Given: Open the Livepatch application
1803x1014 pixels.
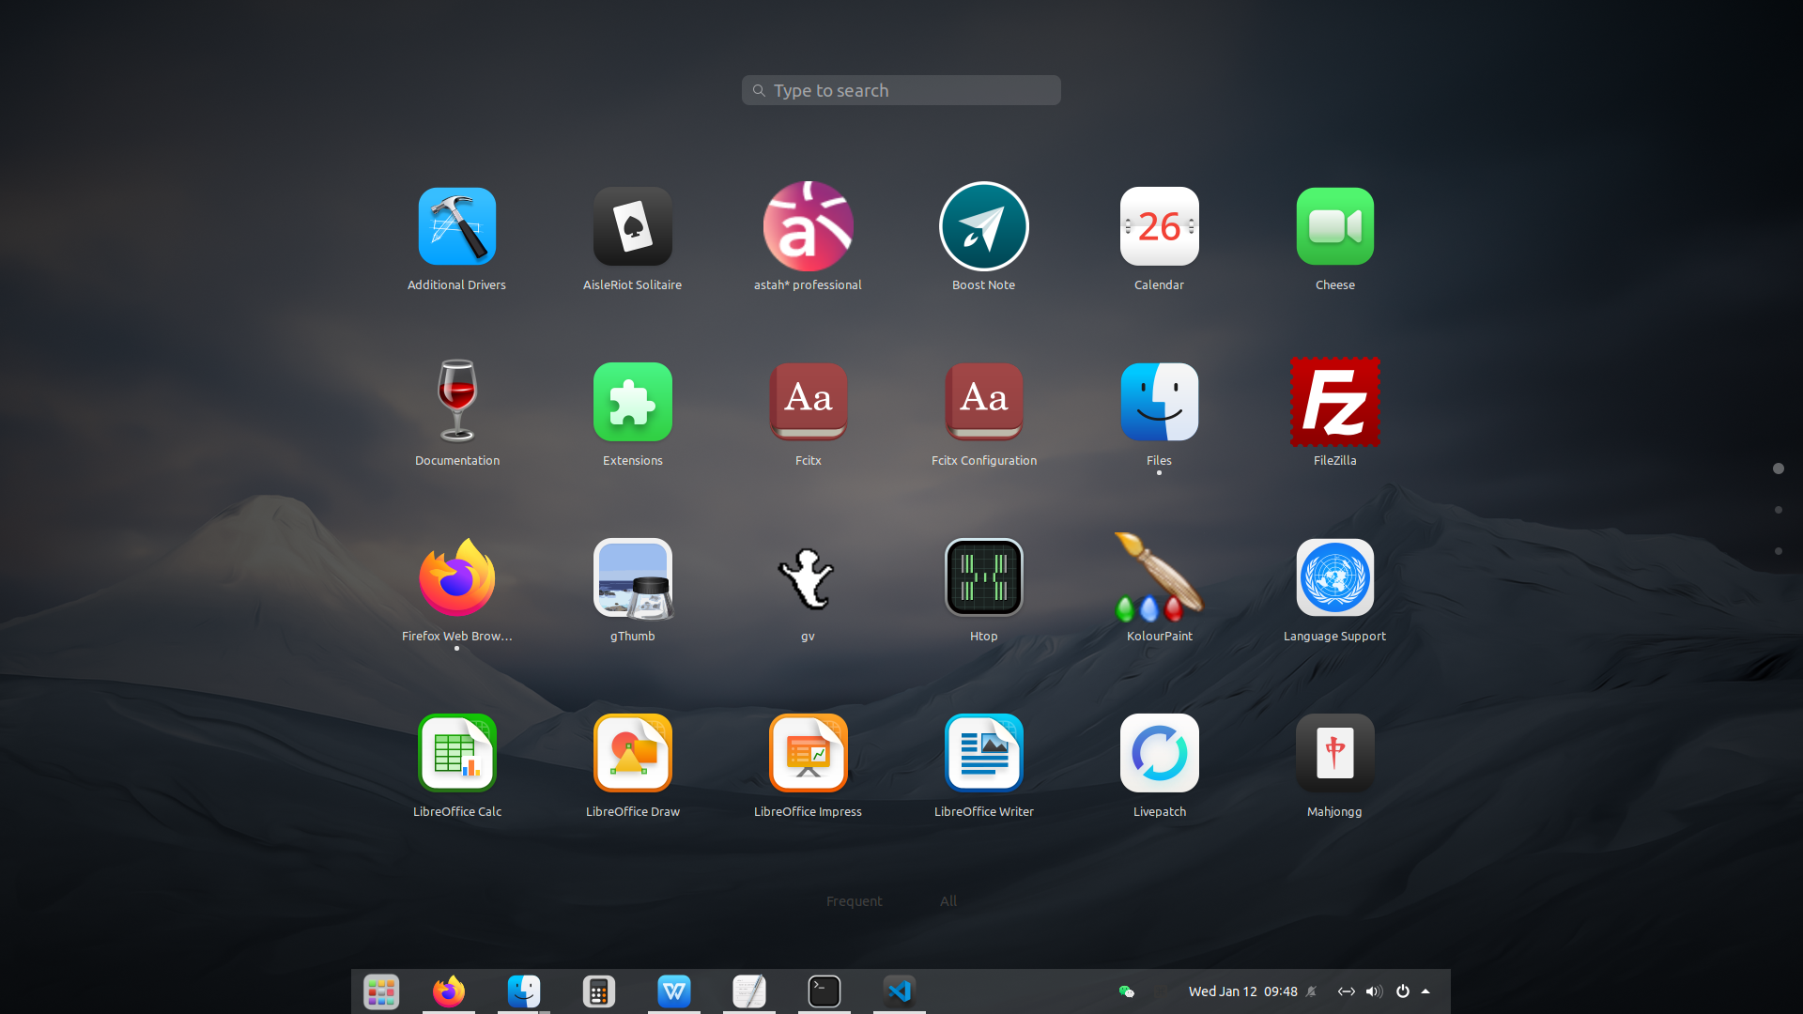Looking at the screenshot, I should click(x=1159, y=753).
